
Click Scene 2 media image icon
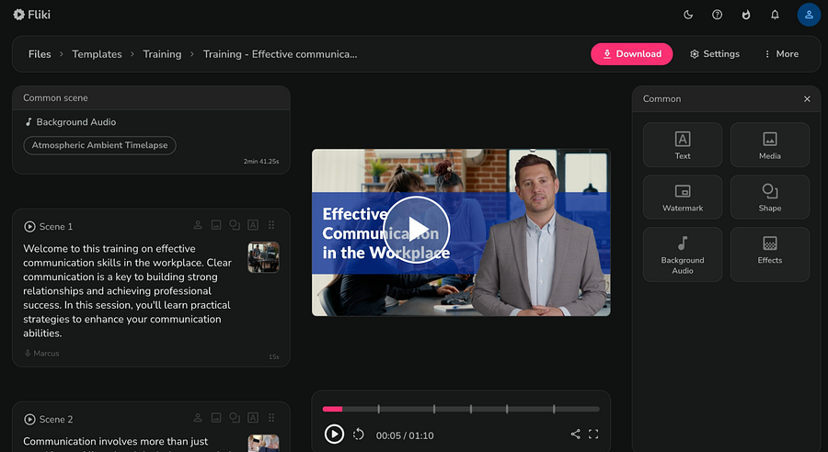click(216, 418)
